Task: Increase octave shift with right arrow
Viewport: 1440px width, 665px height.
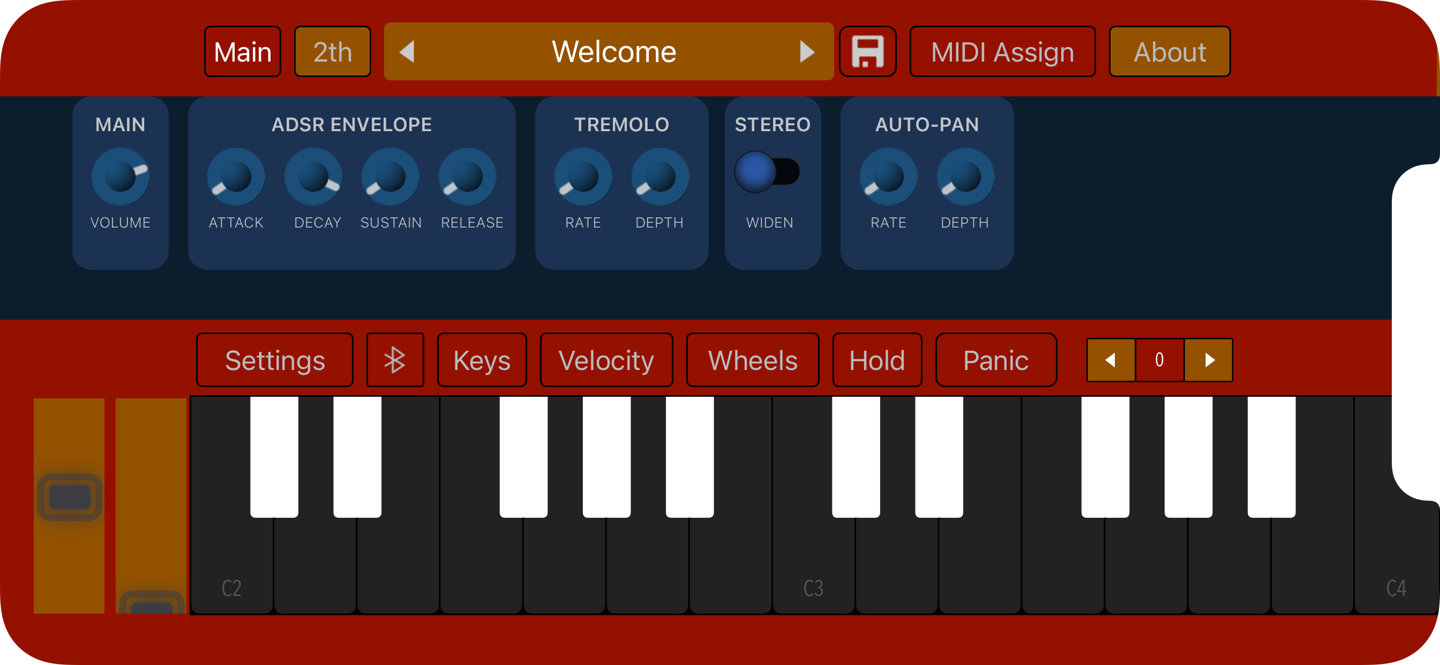Action: pyautogui.click(x=1209, y=360)
